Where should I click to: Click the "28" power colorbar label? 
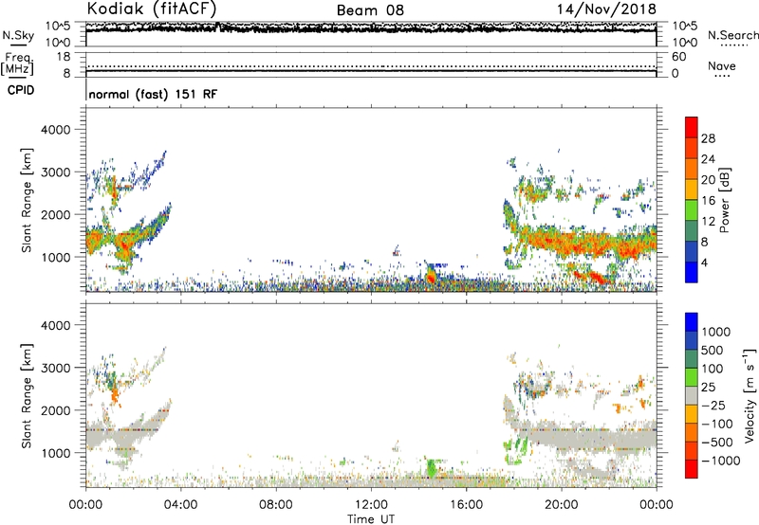[x=708, y=138]
